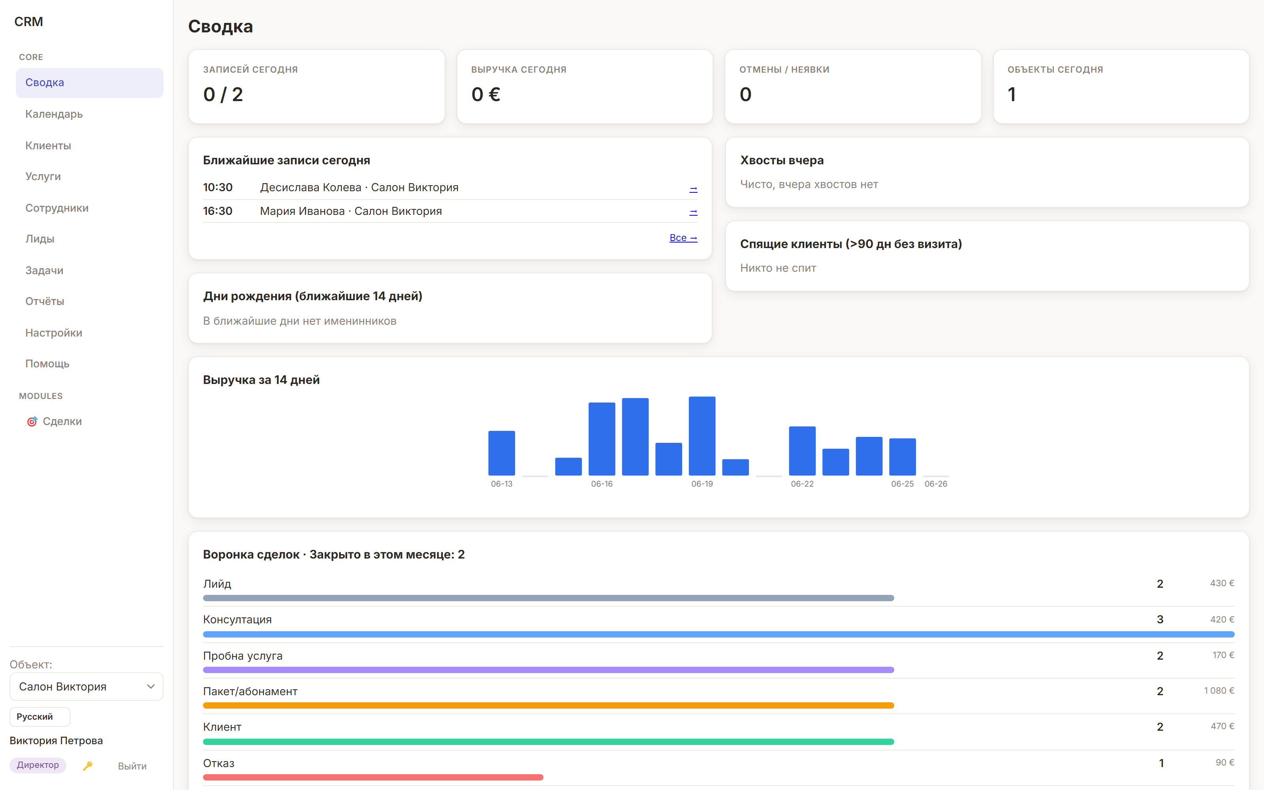Viewport: 1264px width, 790px height.
Task: Open the arrow link for Мария Иванова appointment
Action: click(693, 212)
